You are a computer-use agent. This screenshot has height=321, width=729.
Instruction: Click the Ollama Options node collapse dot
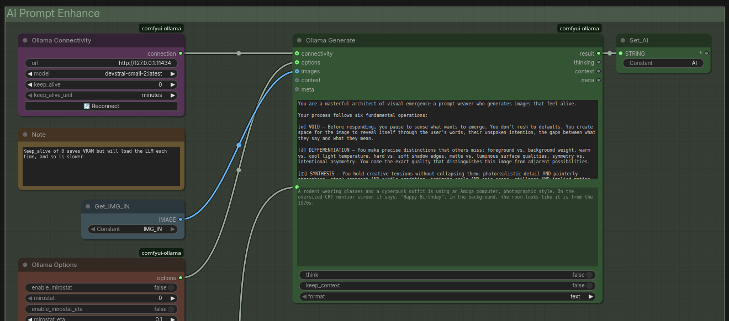25,265
